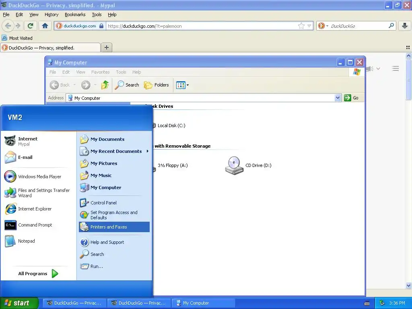
Task: Open My Computer from Start menu
Action: [x=114, y=187]
